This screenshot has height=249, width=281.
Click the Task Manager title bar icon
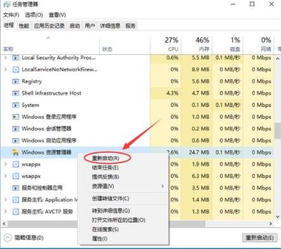pyautogui.click(x=7, y=4)
